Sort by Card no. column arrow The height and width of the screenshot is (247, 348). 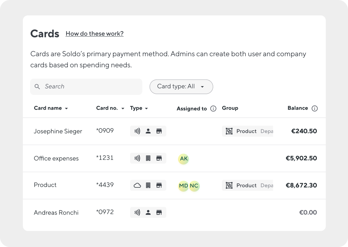click(x=123, y=109)
